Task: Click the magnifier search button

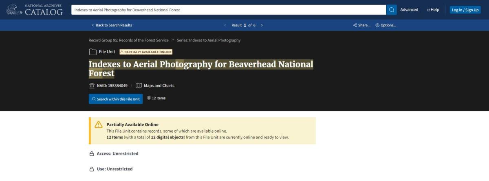Action: click(391, 10)
